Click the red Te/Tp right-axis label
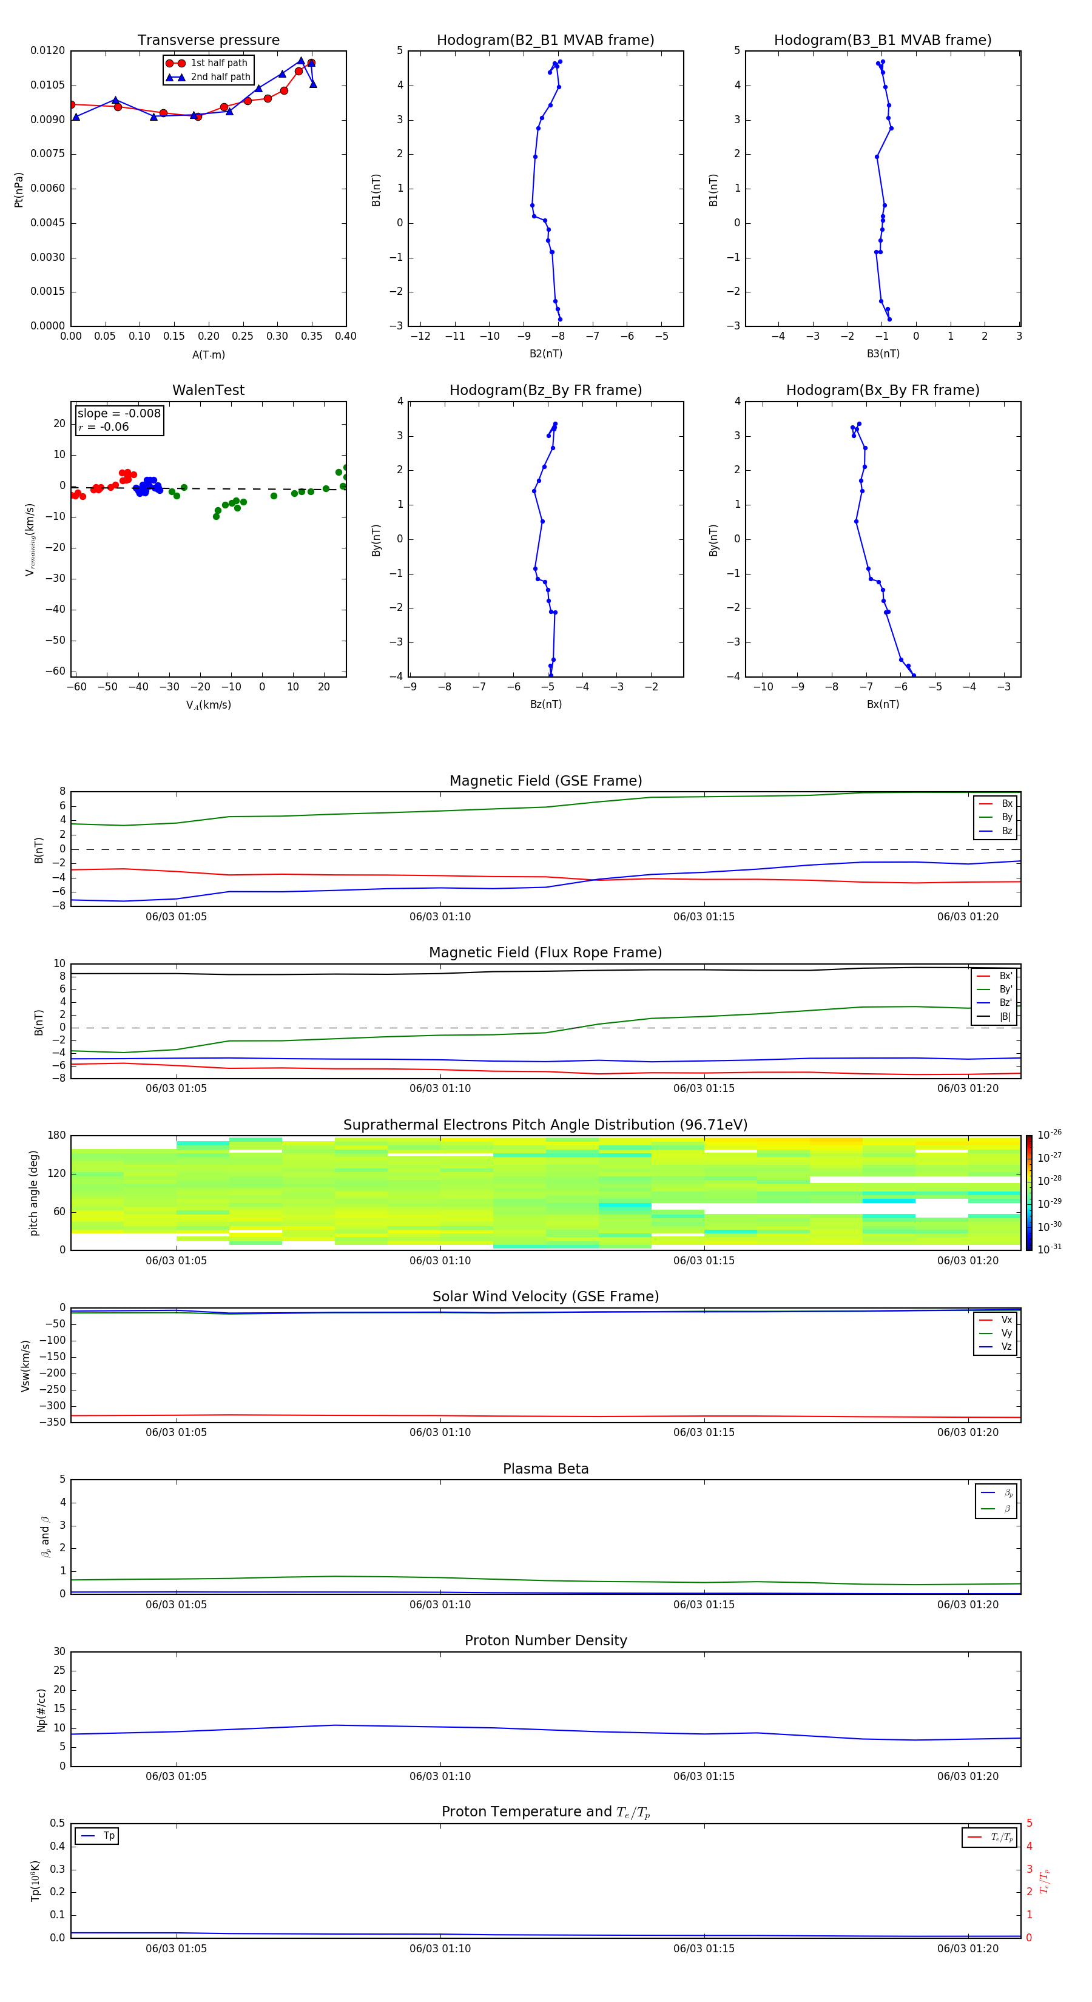Viewport: 1092px width, 2002px height. coord(1045,1881)
